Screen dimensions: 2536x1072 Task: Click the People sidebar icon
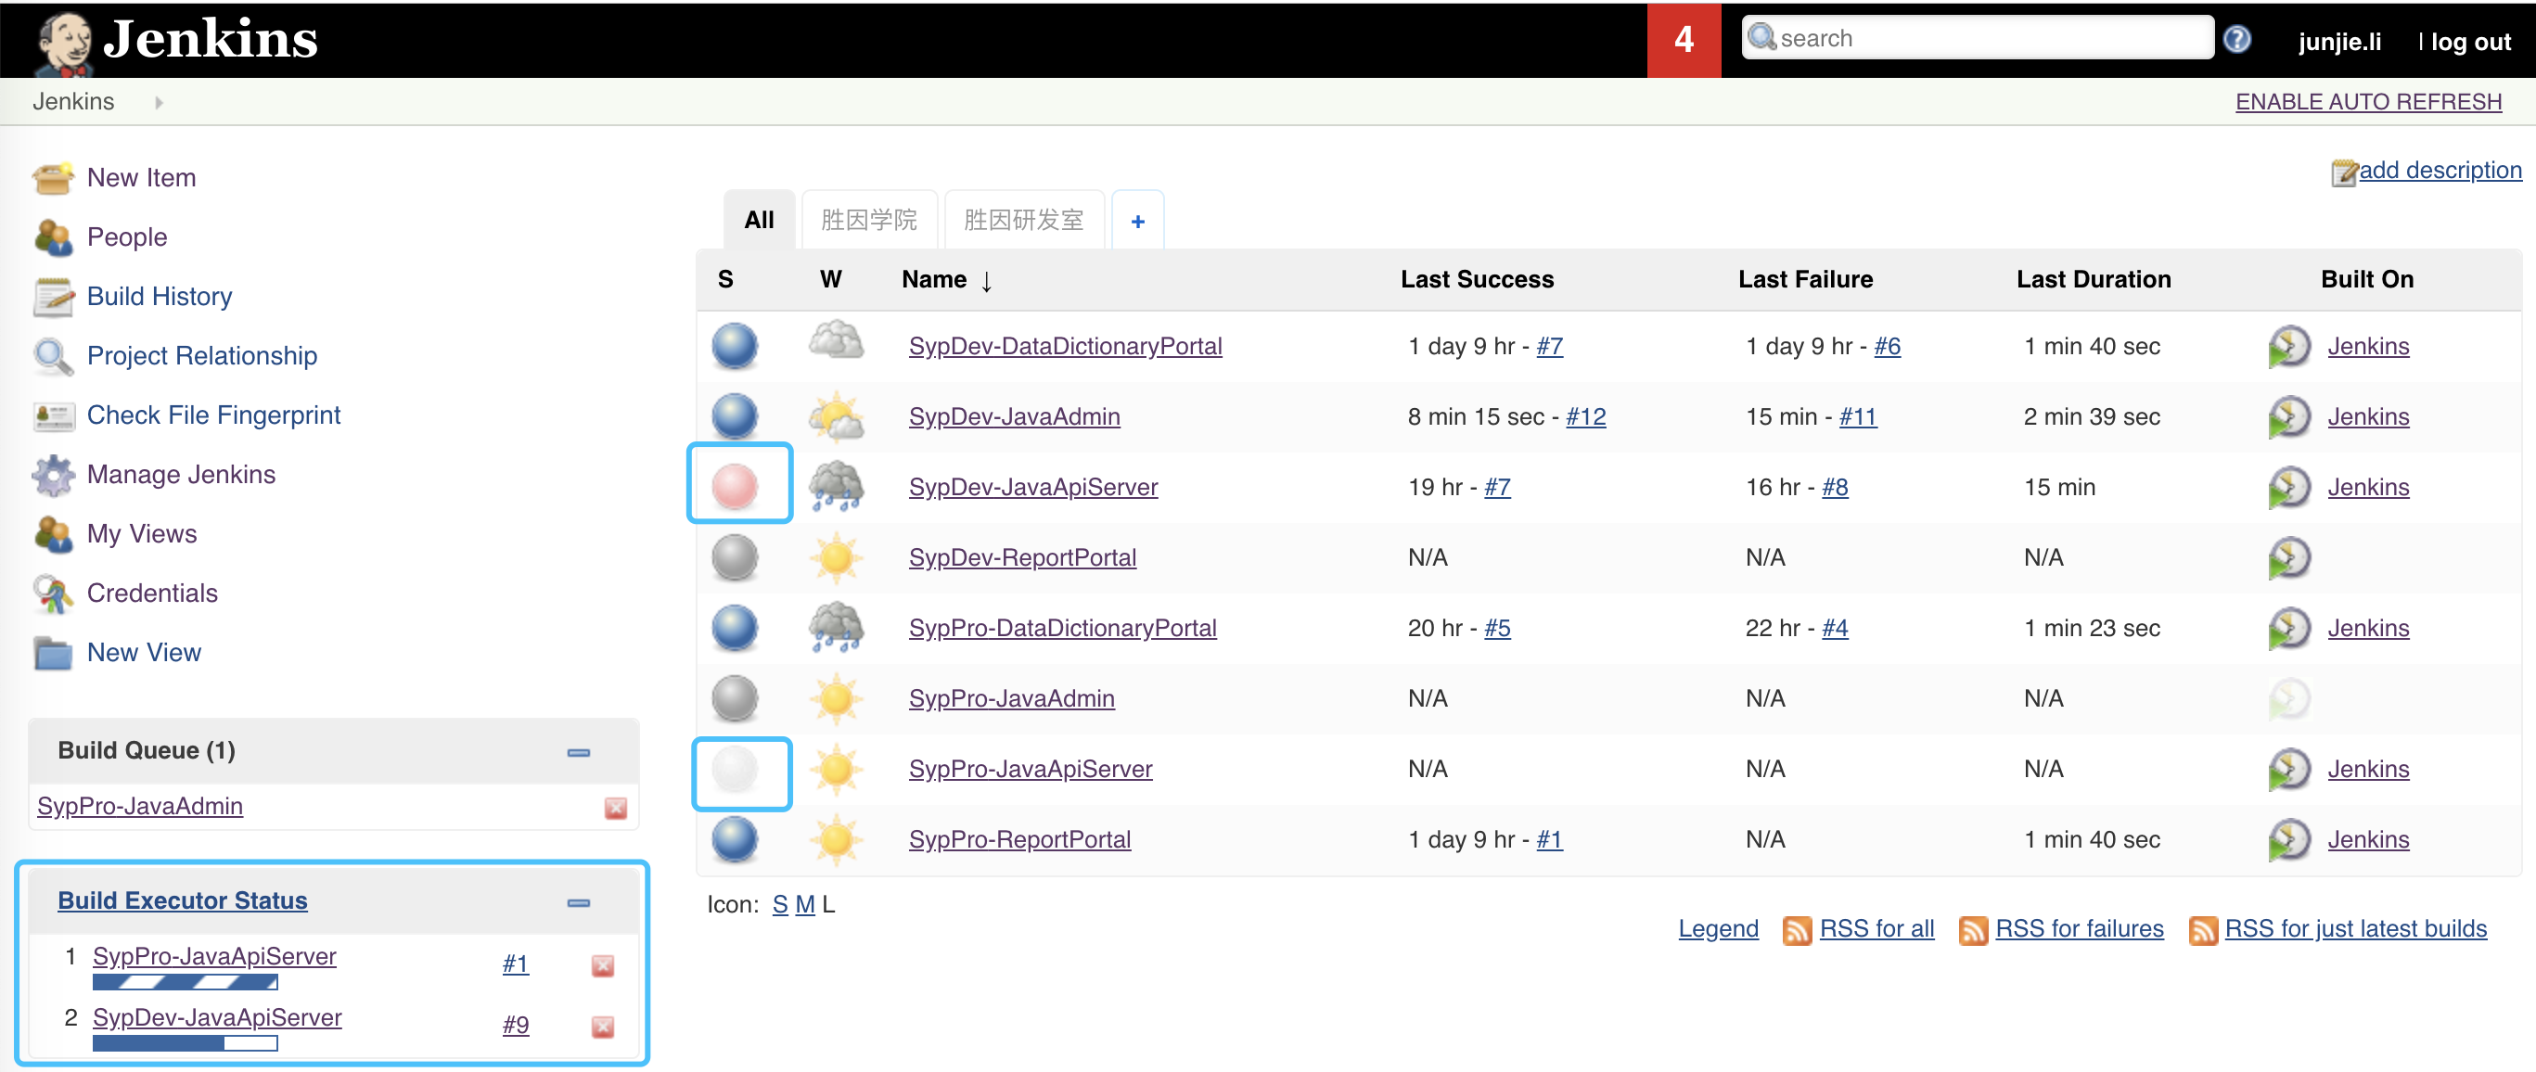click(53, 236)
